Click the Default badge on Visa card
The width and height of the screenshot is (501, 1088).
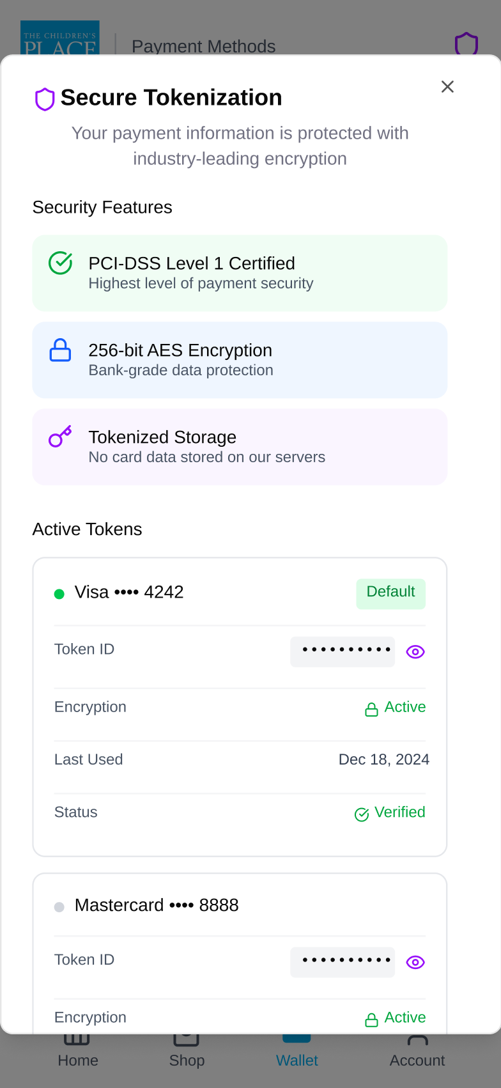(x=390, y=593)
